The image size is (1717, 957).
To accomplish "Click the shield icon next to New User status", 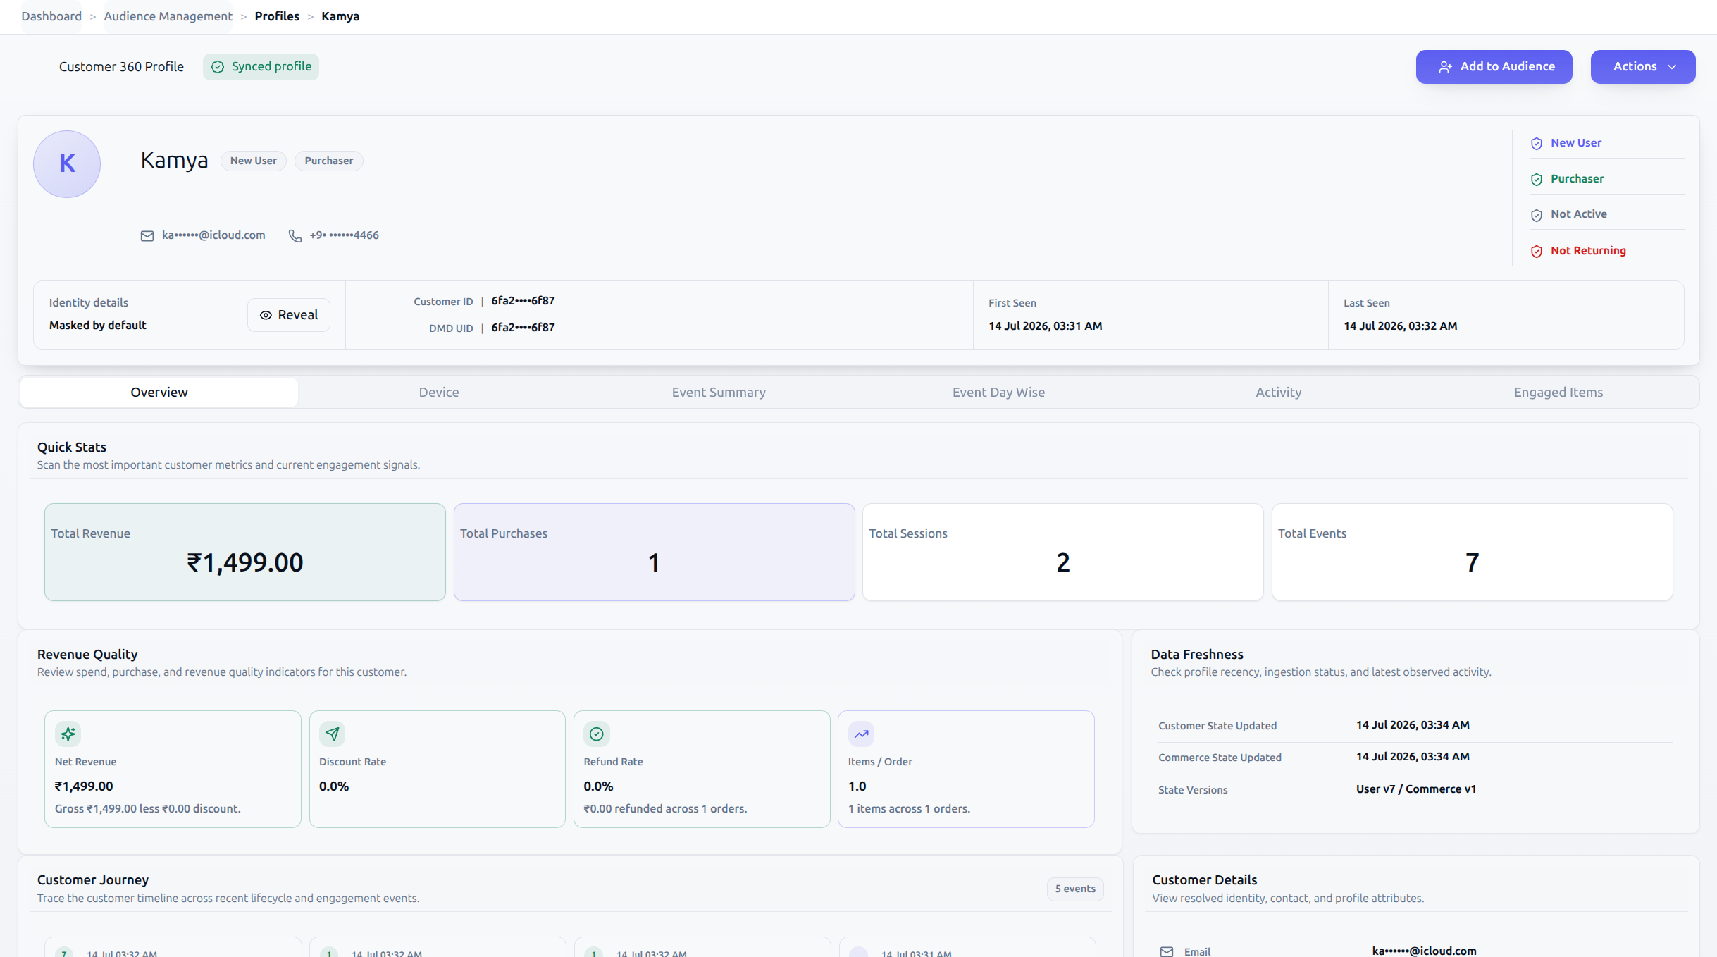I will pyautogui.click(x=1537, y=144).
